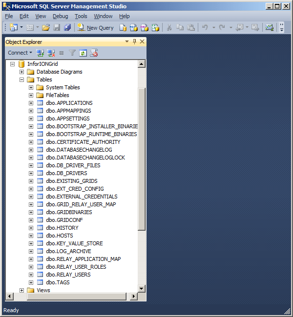Click the Disconnect server icon
This screenshot has width=293, height=317.
pos(51,53)
